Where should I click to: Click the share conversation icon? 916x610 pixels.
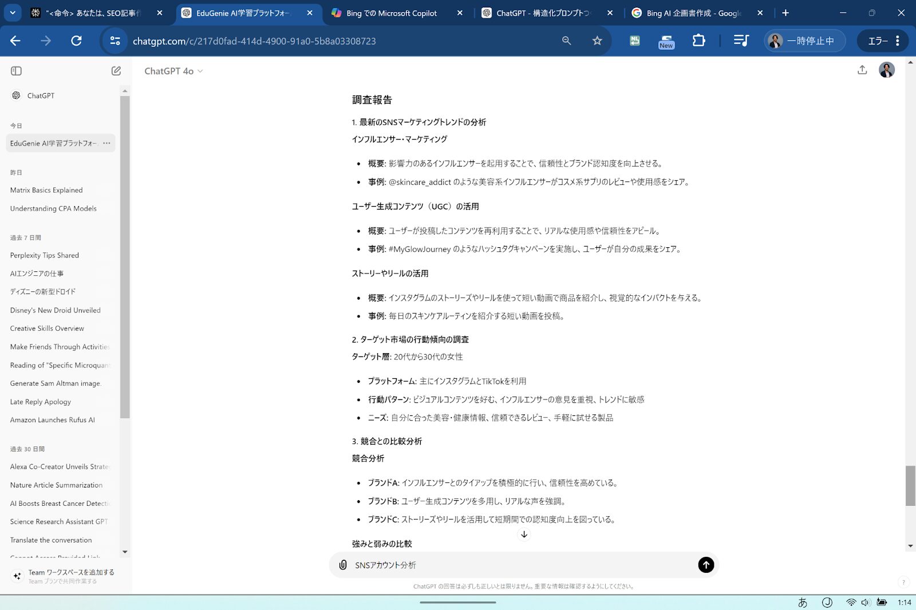coord(862,70)
